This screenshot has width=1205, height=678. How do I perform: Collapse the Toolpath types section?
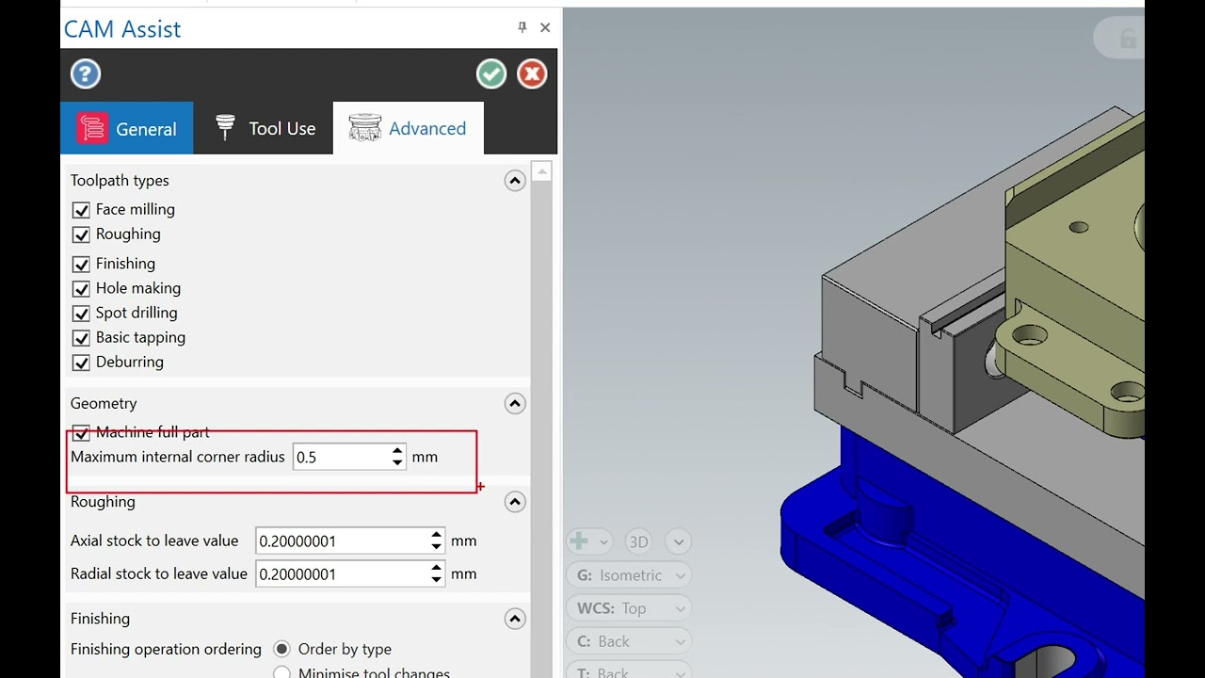pyautogui.click(x=515, y=181)
